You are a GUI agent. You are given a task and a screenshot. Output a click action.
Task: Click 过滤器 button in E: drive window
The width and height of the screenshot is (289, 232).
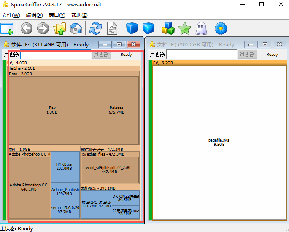pyautogui.click(x=101, y=55)
